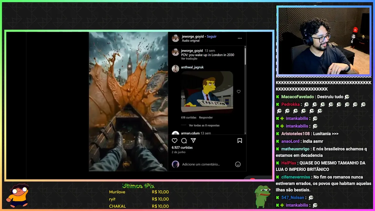Screen dimensions: 375x211
Task: Open jeworge_goyid avatar in post header
Action: click(x=175, y=38)
